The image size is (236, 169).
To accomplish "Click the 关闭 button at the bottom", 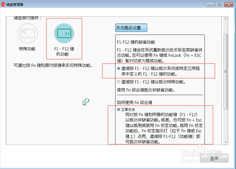I will click(214, 158).
